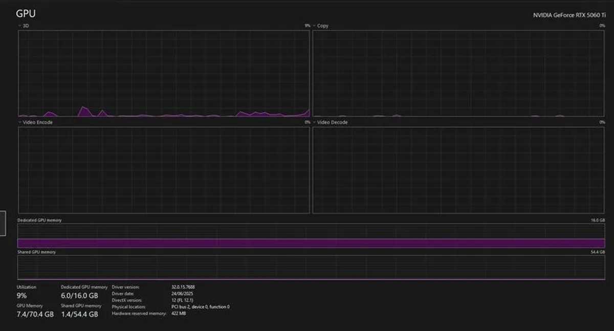The width and height of the screenshot is (614, 331).
Task: Click the driver version number 32.0.15.7688
Action: [x=183, y=287]
